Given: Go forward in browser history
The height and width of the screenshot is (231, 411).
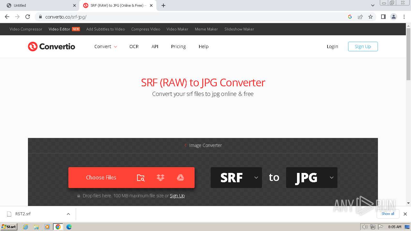Looking at the screenshot, I should click(x=17, y=17).
